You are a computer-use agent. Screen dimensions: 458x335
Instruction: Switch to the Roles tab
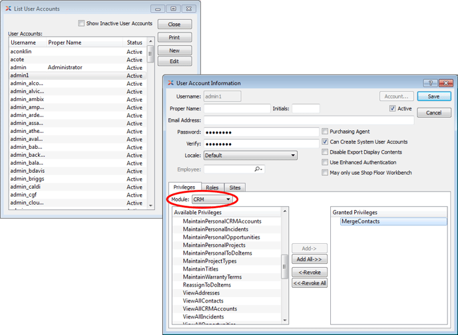[212, 188]
